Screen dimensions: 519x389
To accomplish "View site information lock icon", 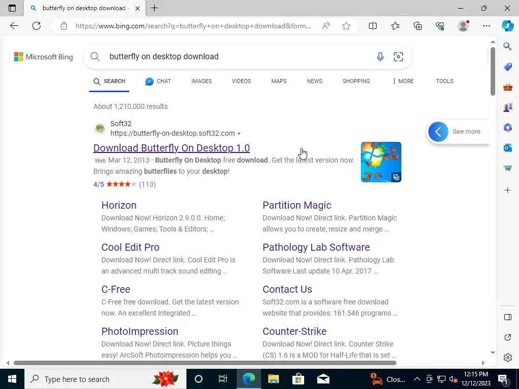I will (64, 26).
